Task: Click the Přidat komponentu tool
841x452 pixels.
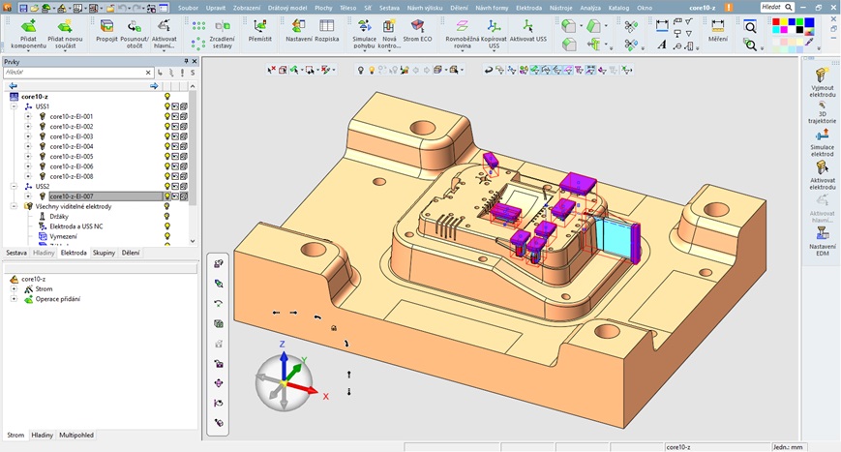Action: point(28,33)
